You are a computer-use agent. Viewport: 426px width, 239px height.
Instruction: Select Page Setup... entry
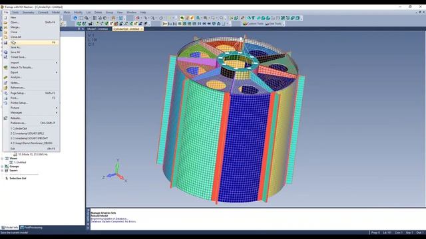coord(31,93)
